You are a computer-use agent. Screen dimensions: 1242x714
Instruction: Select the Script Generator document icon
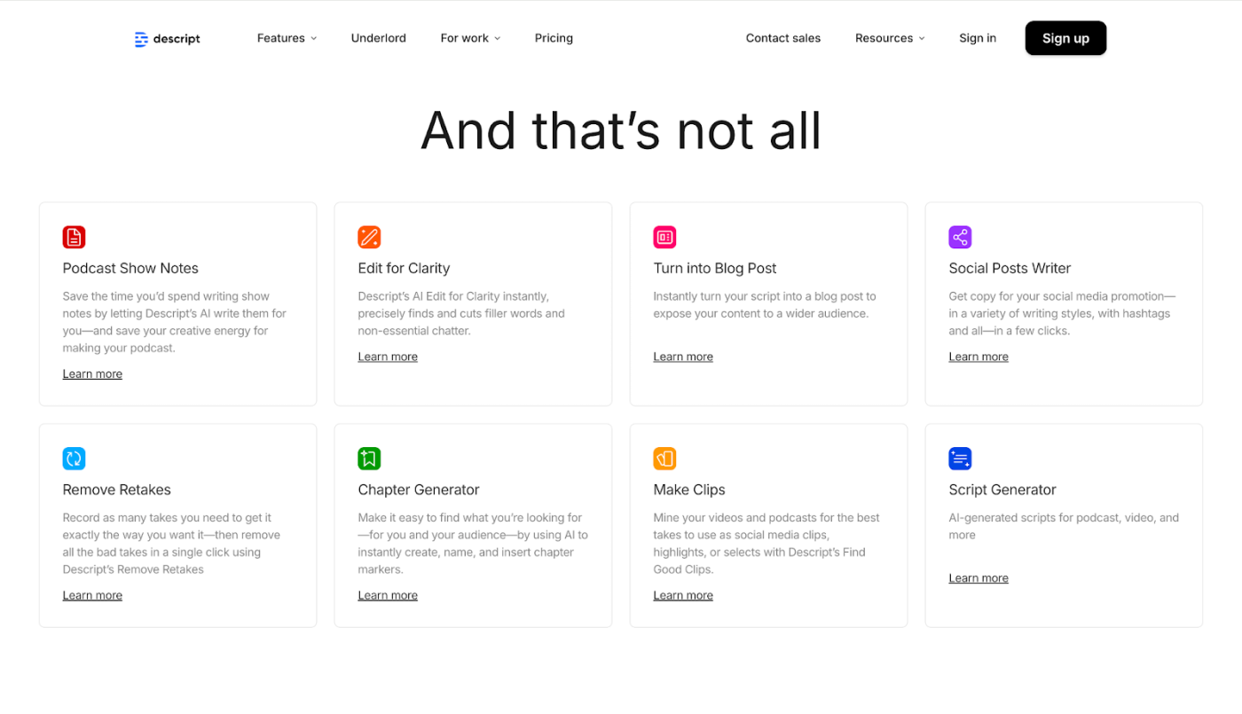[960, 459]
